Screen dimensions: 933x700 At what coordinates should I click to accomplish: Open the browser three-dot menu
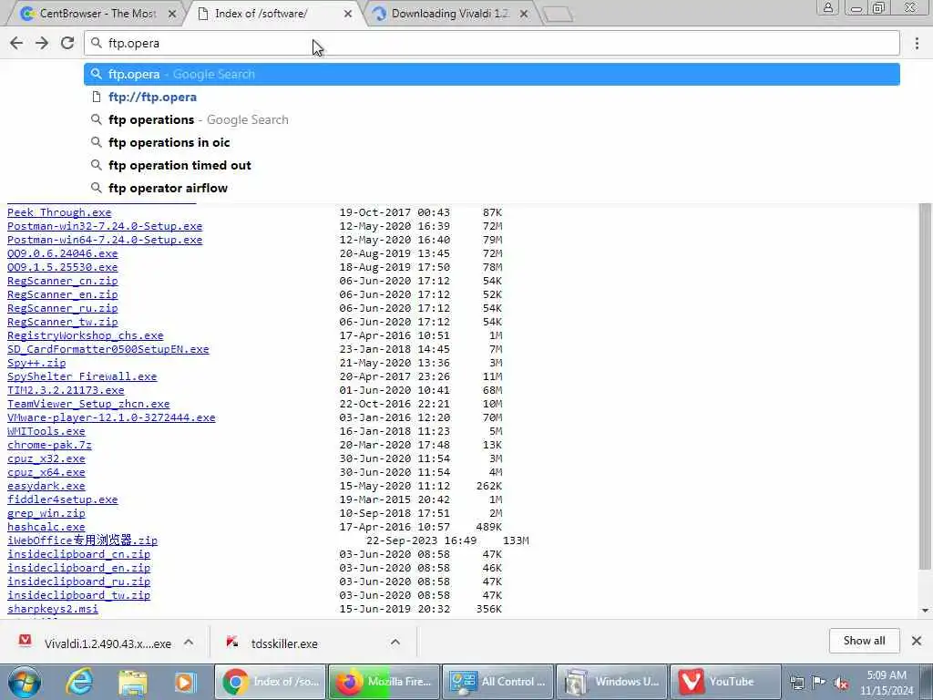coord(917,43)
